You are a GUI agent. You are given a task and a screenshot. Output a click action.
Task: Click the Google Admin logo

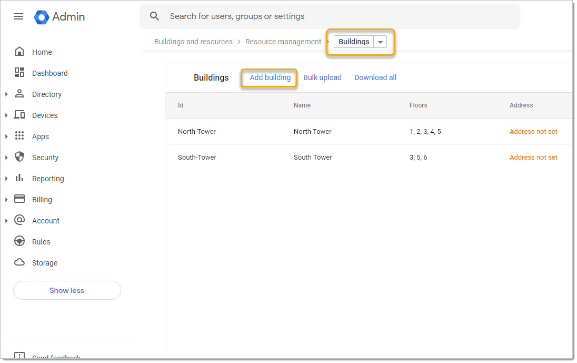point(42,17)
